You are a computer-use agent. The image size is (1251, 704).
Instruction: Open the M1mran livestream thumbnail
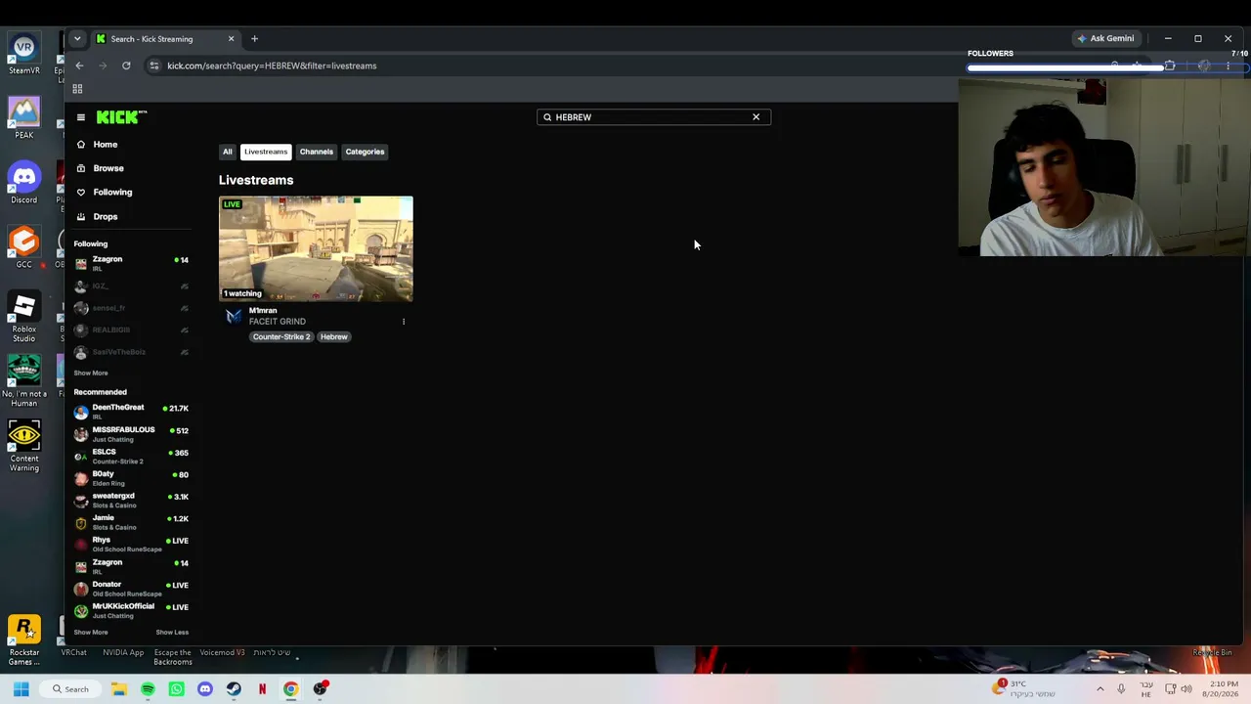316,248
